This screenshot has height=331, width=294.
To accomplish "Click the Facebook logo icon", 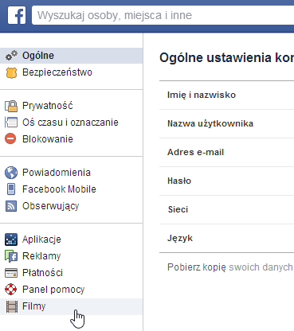I will pyautogui.click(x=17, y=15).
